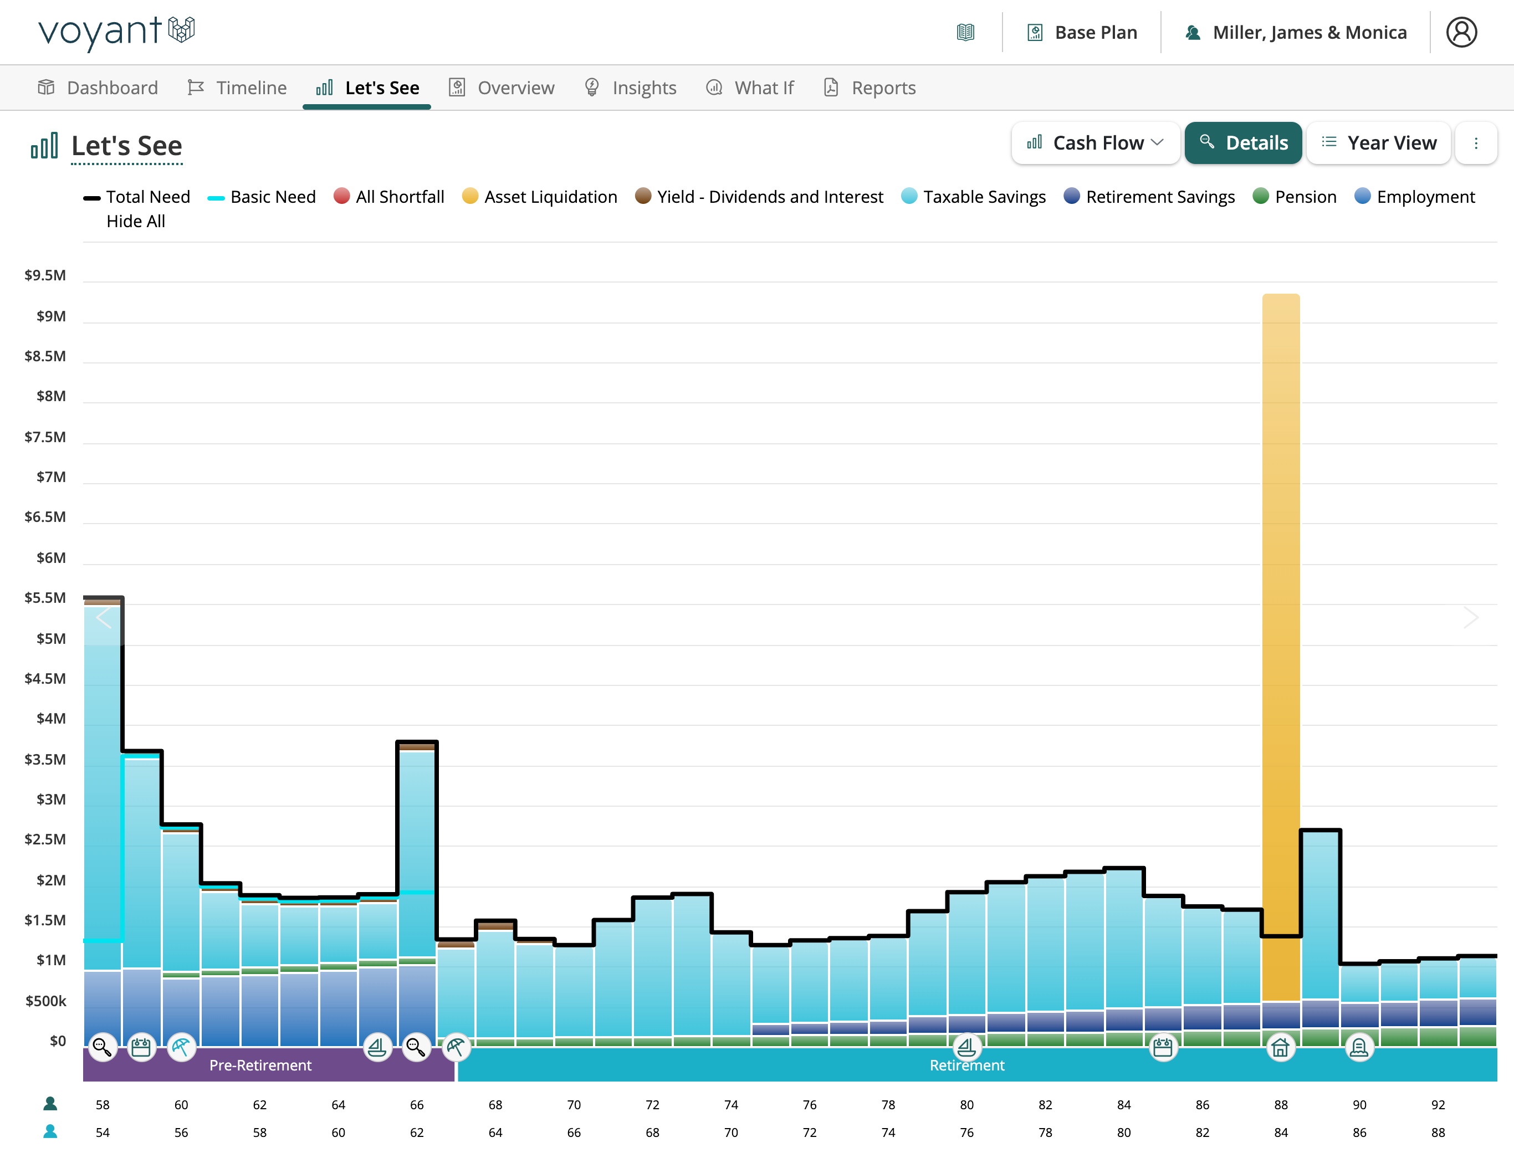Screen dimensions: 1514x1158
Task: Click the umbrella retirement icon at age 67
Action: (456, 1048)
